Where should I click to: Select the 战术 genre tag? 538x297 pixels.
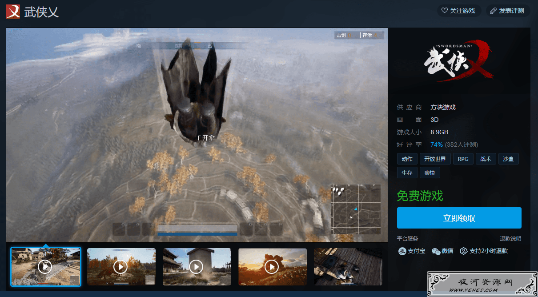coord(486,159)
